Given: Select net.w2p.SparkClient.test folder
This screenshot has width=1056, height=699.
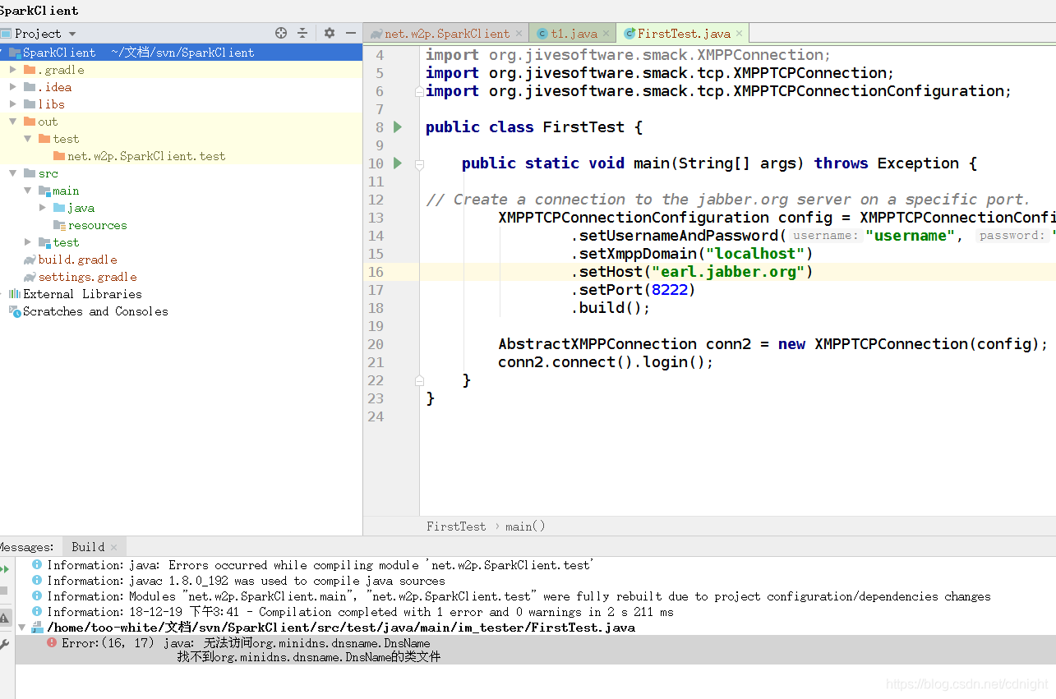Looking at the screenshot, I should [146, 156].
